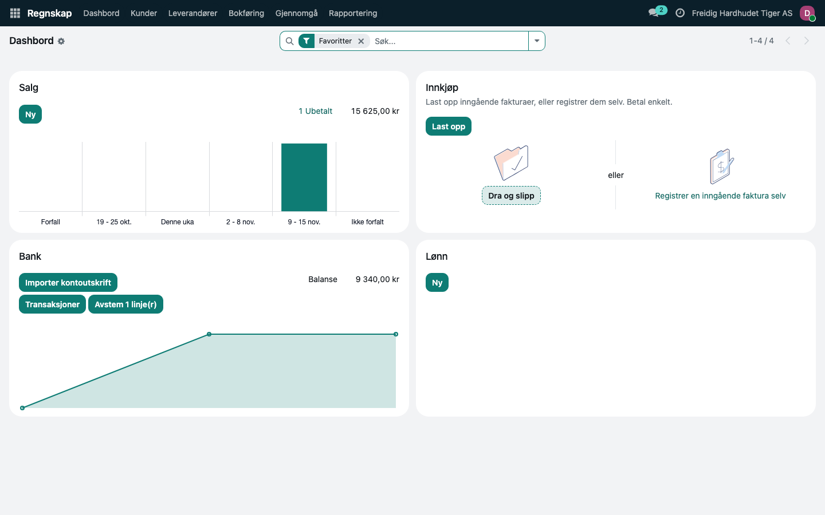Open the Bokføring menu
This screenshot has width=825, height=515.
tap(246, 13)
